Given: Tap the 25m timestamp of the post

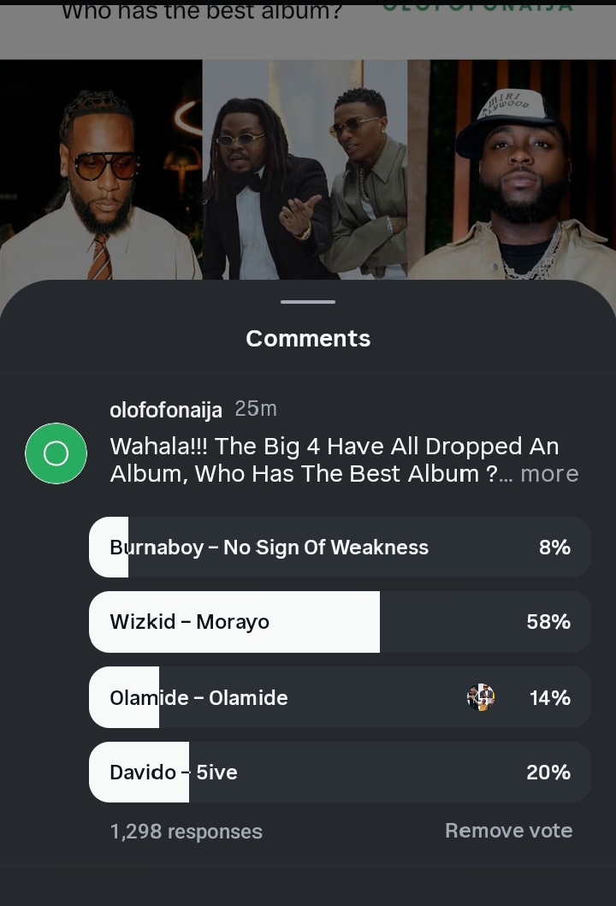Looking at the screenshot, I should tap(256, 408).
